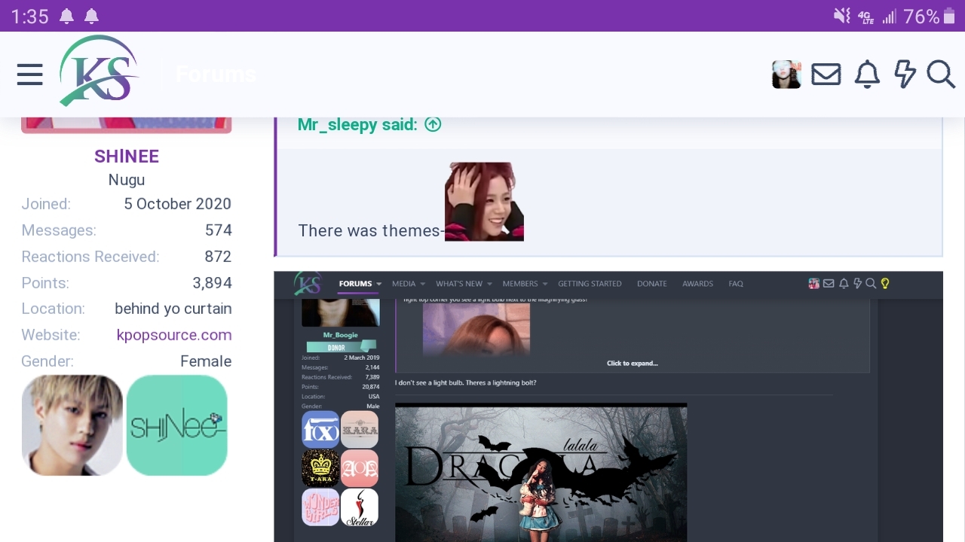Tap the join date '5 October 2020'

(178, 204)
